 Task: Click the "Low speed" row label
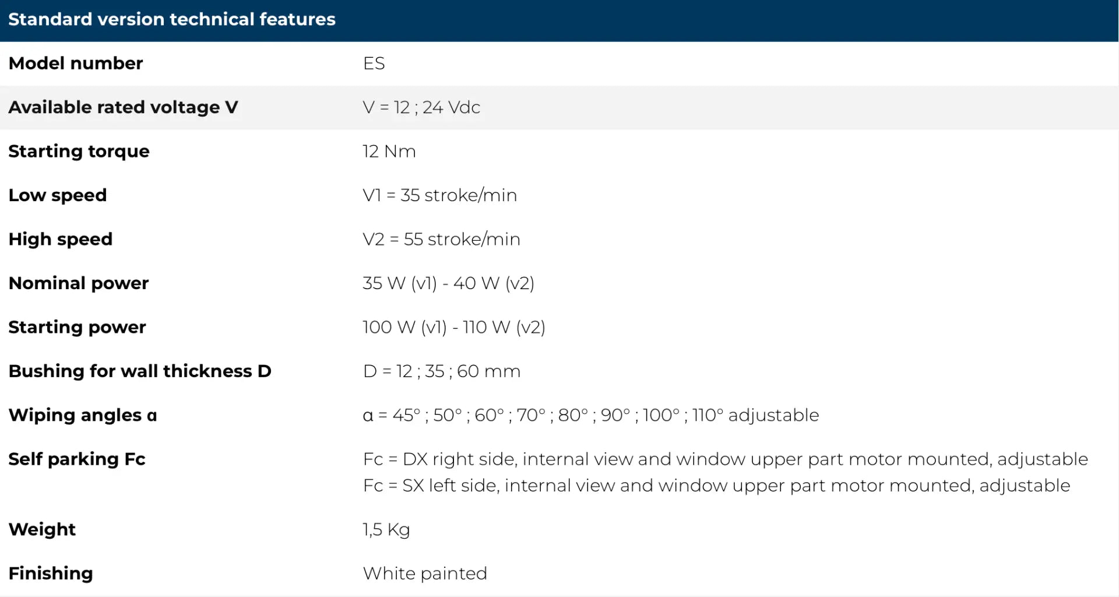pos(58,195)
